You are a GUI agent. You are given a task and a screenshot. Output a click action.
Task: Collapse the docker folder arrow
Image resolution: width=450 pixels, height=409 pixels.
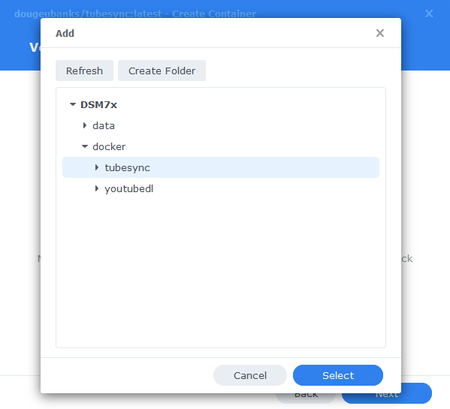coord(85,146)
